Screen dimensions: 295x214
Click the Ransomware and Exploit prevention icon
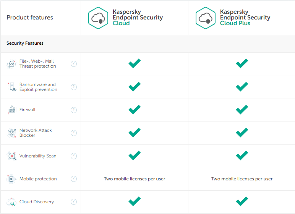tap(12, 87)
